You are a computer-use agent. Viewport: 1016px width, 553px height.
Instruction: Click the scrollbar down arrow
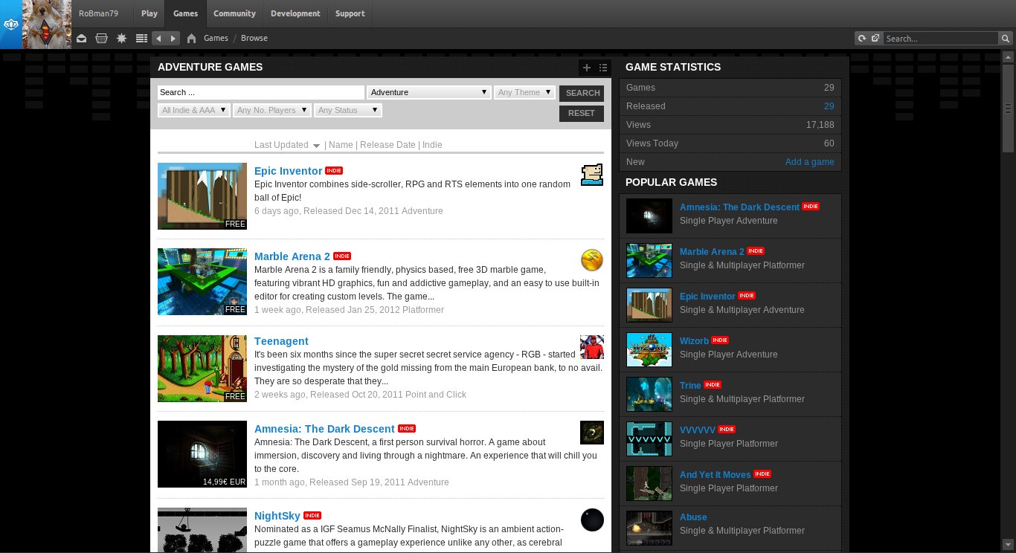tap(1008, 543)
